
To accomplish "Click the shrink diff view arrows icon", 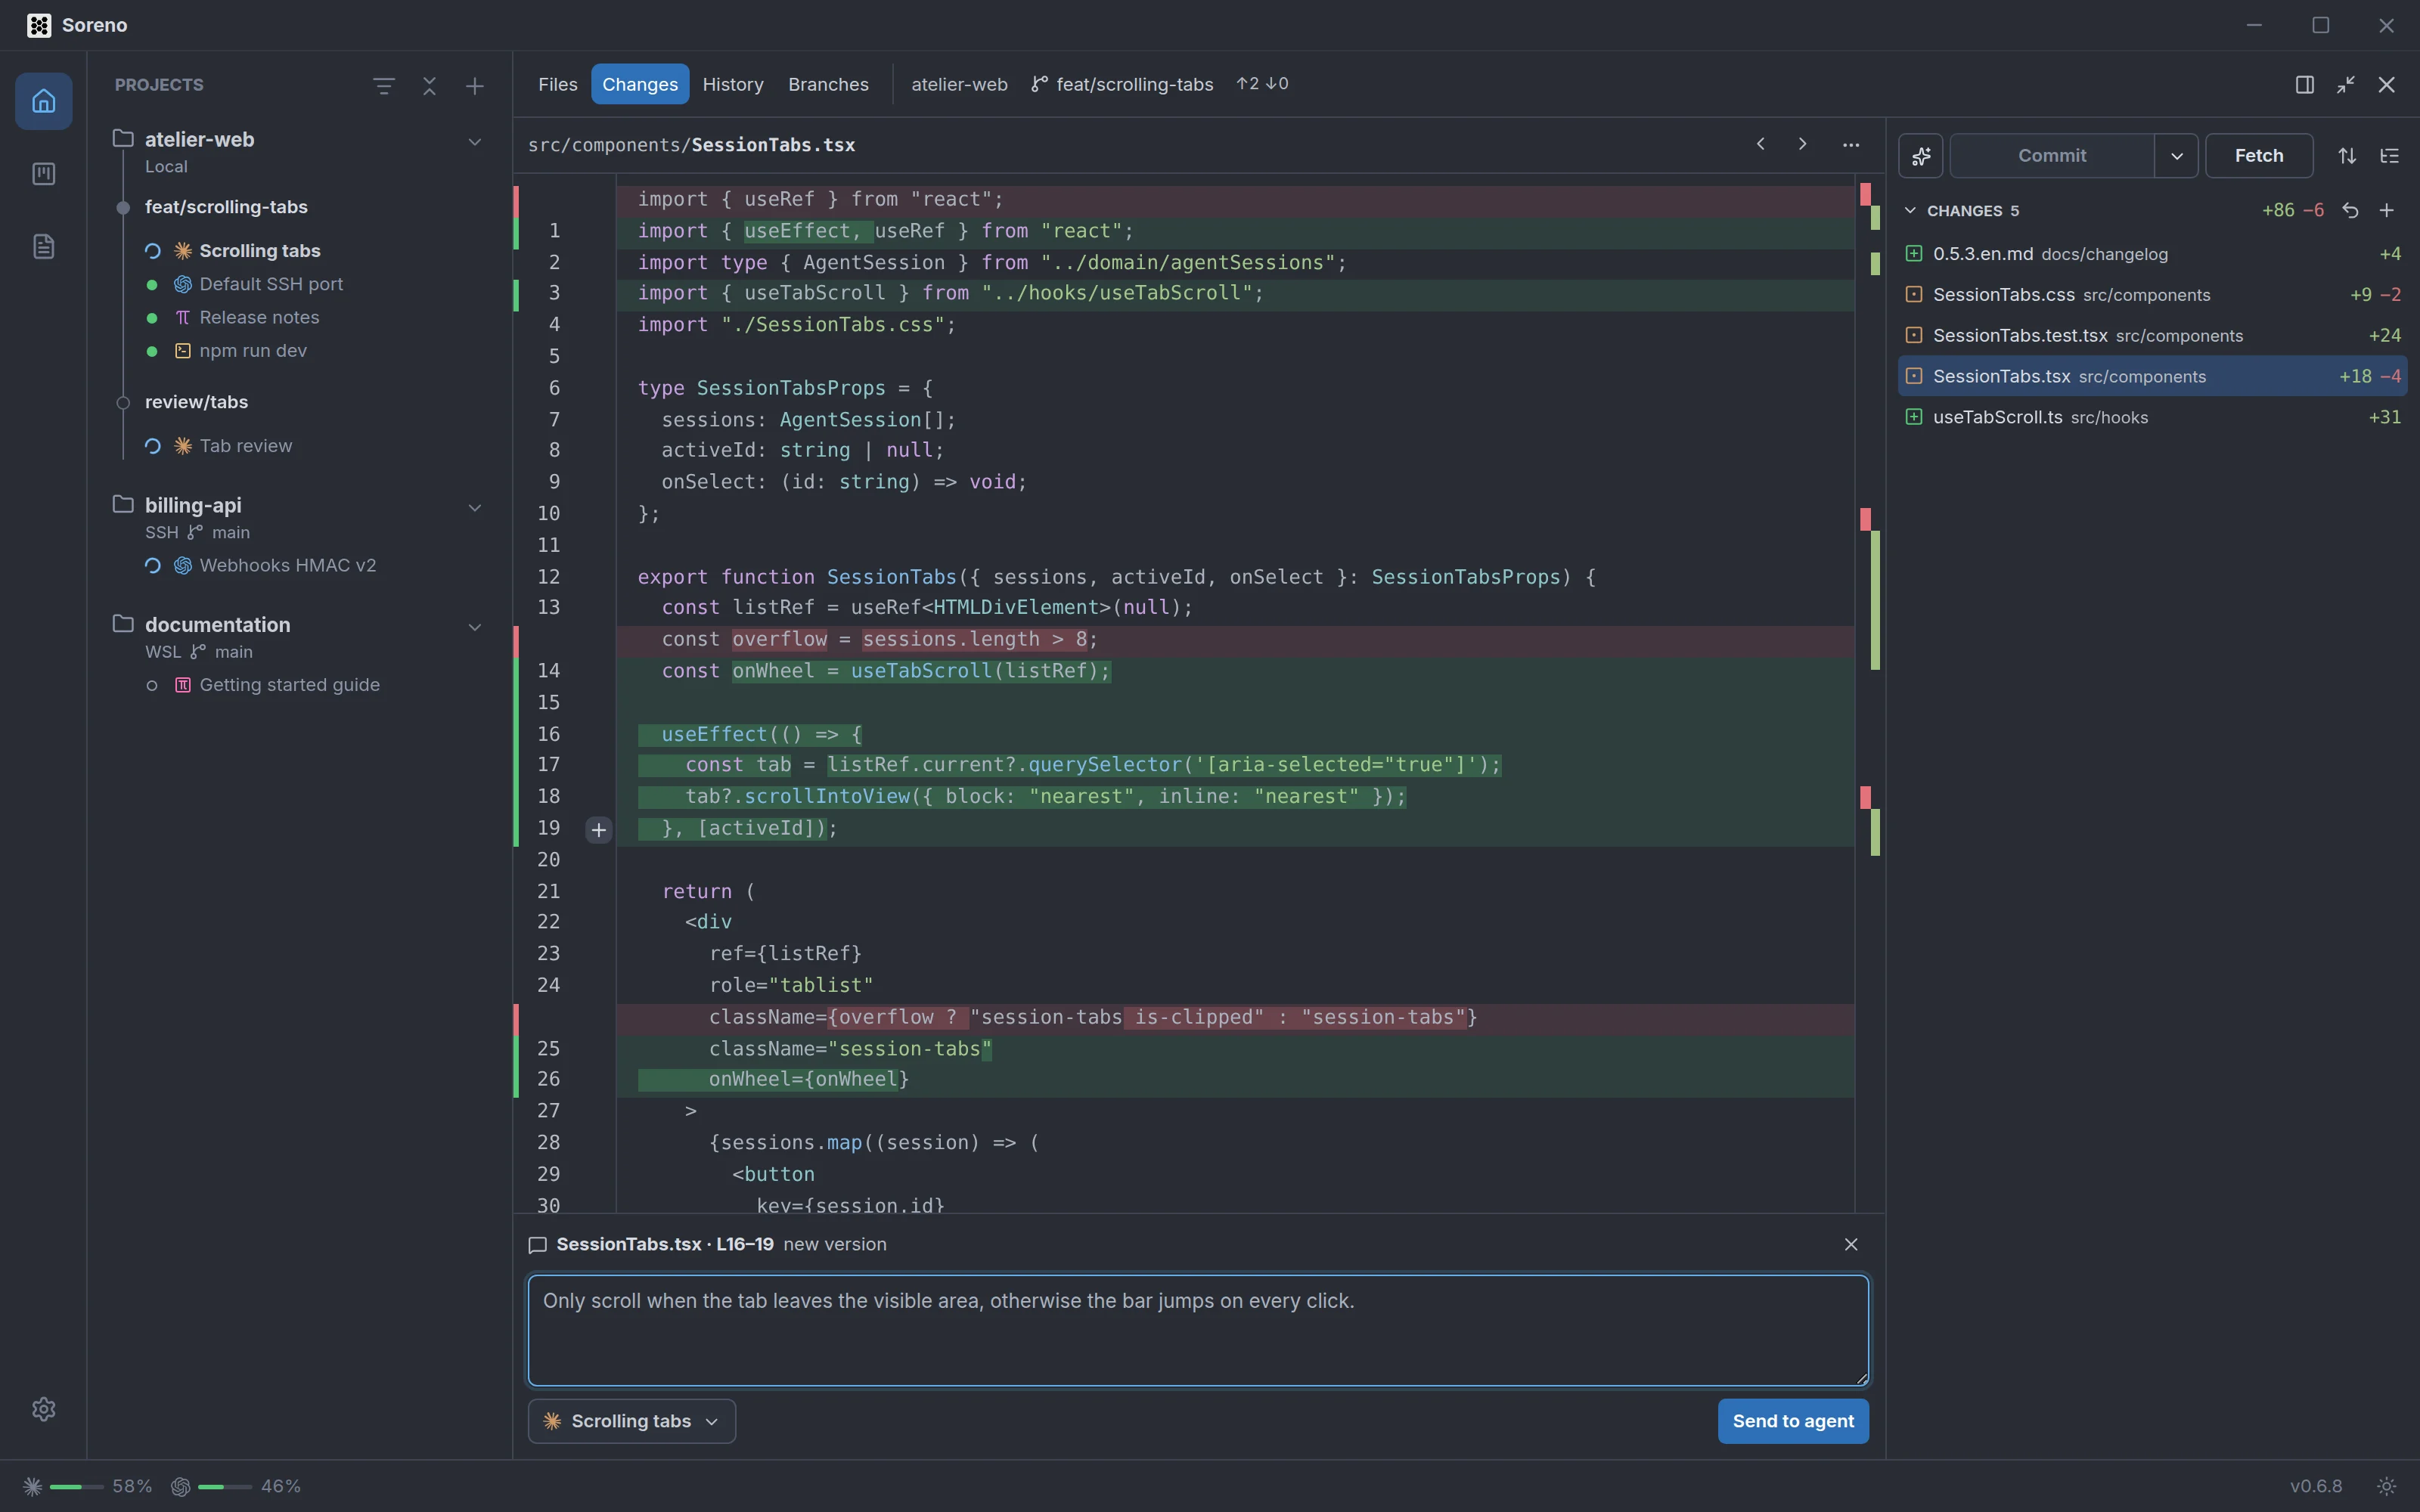I will click(x=2346, y=85).
